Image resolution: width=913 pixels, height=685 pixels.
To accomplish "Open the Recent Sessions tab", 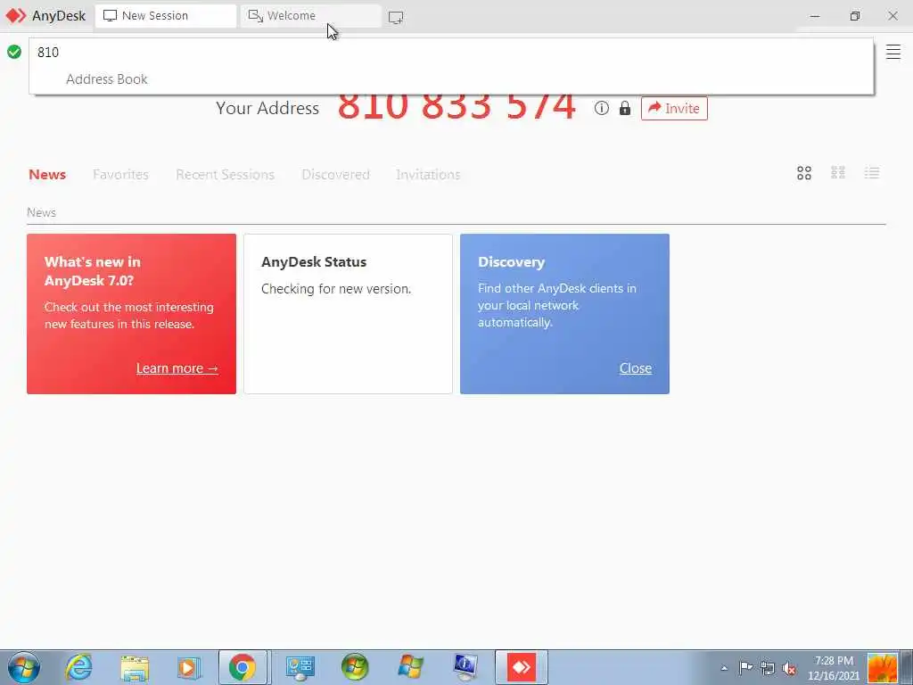I will (x=225, y=174).
